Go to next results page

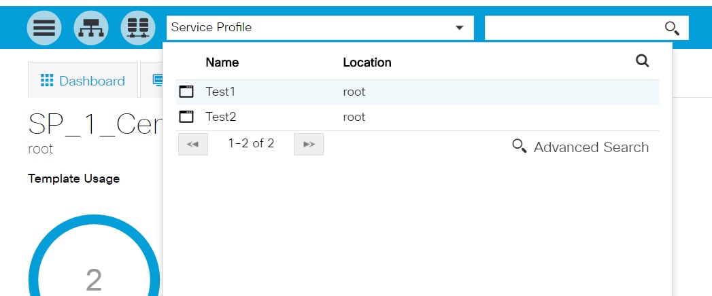(x=309, y=144)
